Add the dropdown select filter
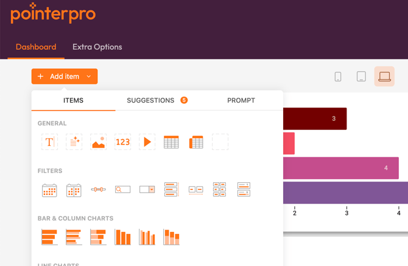Screen dimensions: 408x266 [147, 189]
